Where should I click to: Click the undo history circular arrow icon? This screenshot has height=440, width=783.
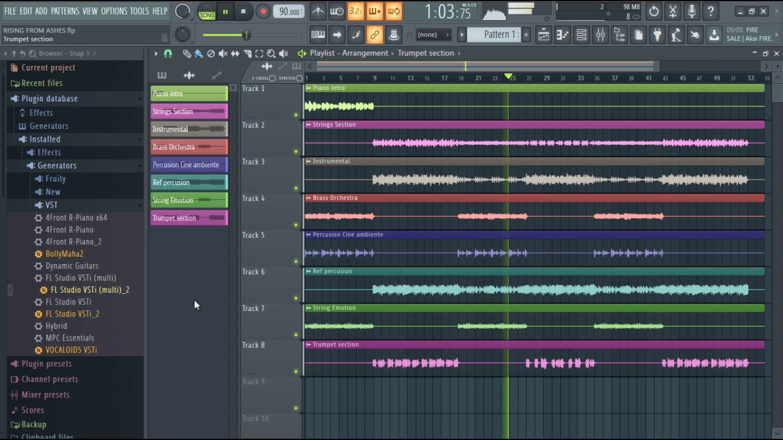point(654,11)
